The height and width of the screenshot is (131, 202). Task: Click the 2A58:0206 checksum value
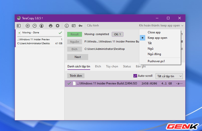tap(149, 83)
